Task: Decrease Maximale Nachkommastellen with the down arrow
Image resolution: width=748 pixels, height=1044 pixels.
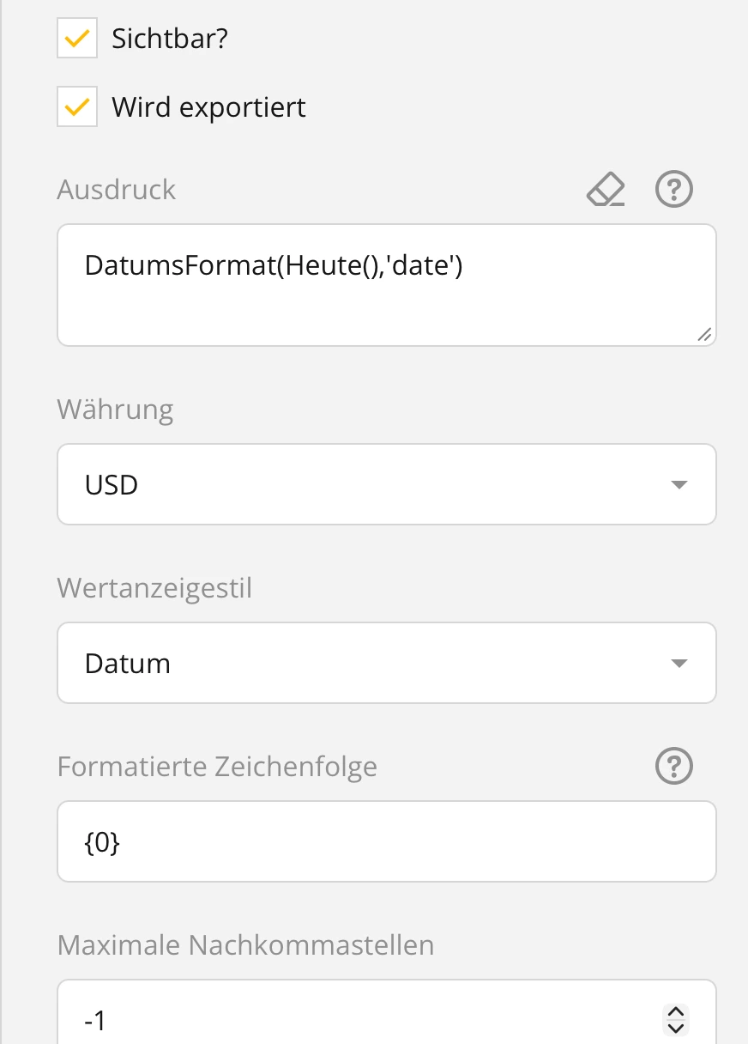Action: click(676, 1028)
